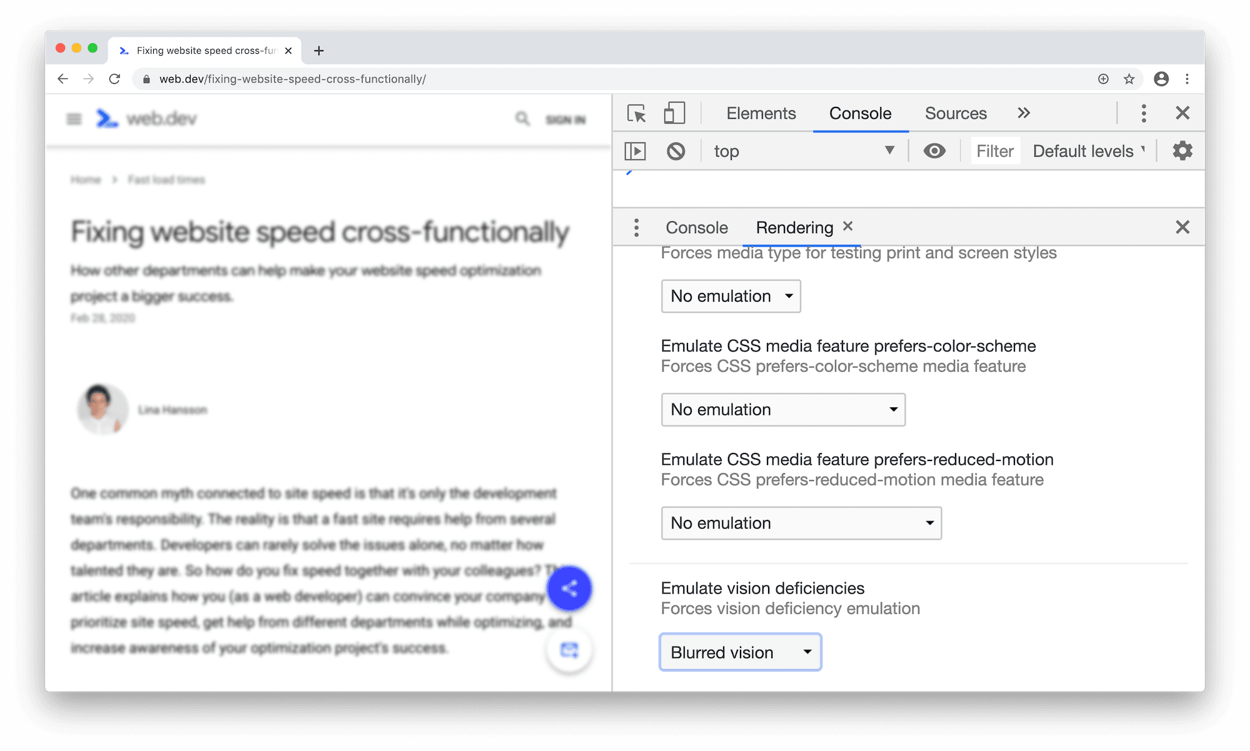The height and width of the screenshot is (751, 1250).
Task: Click the share floating action button
Action: point(571,589)
